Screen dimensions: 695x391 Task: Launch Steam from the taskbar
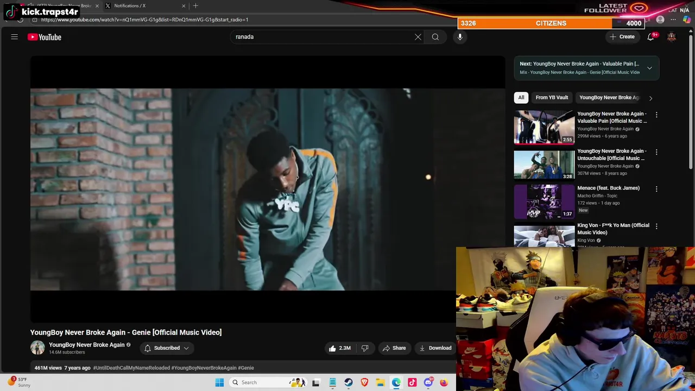point(349,382)
